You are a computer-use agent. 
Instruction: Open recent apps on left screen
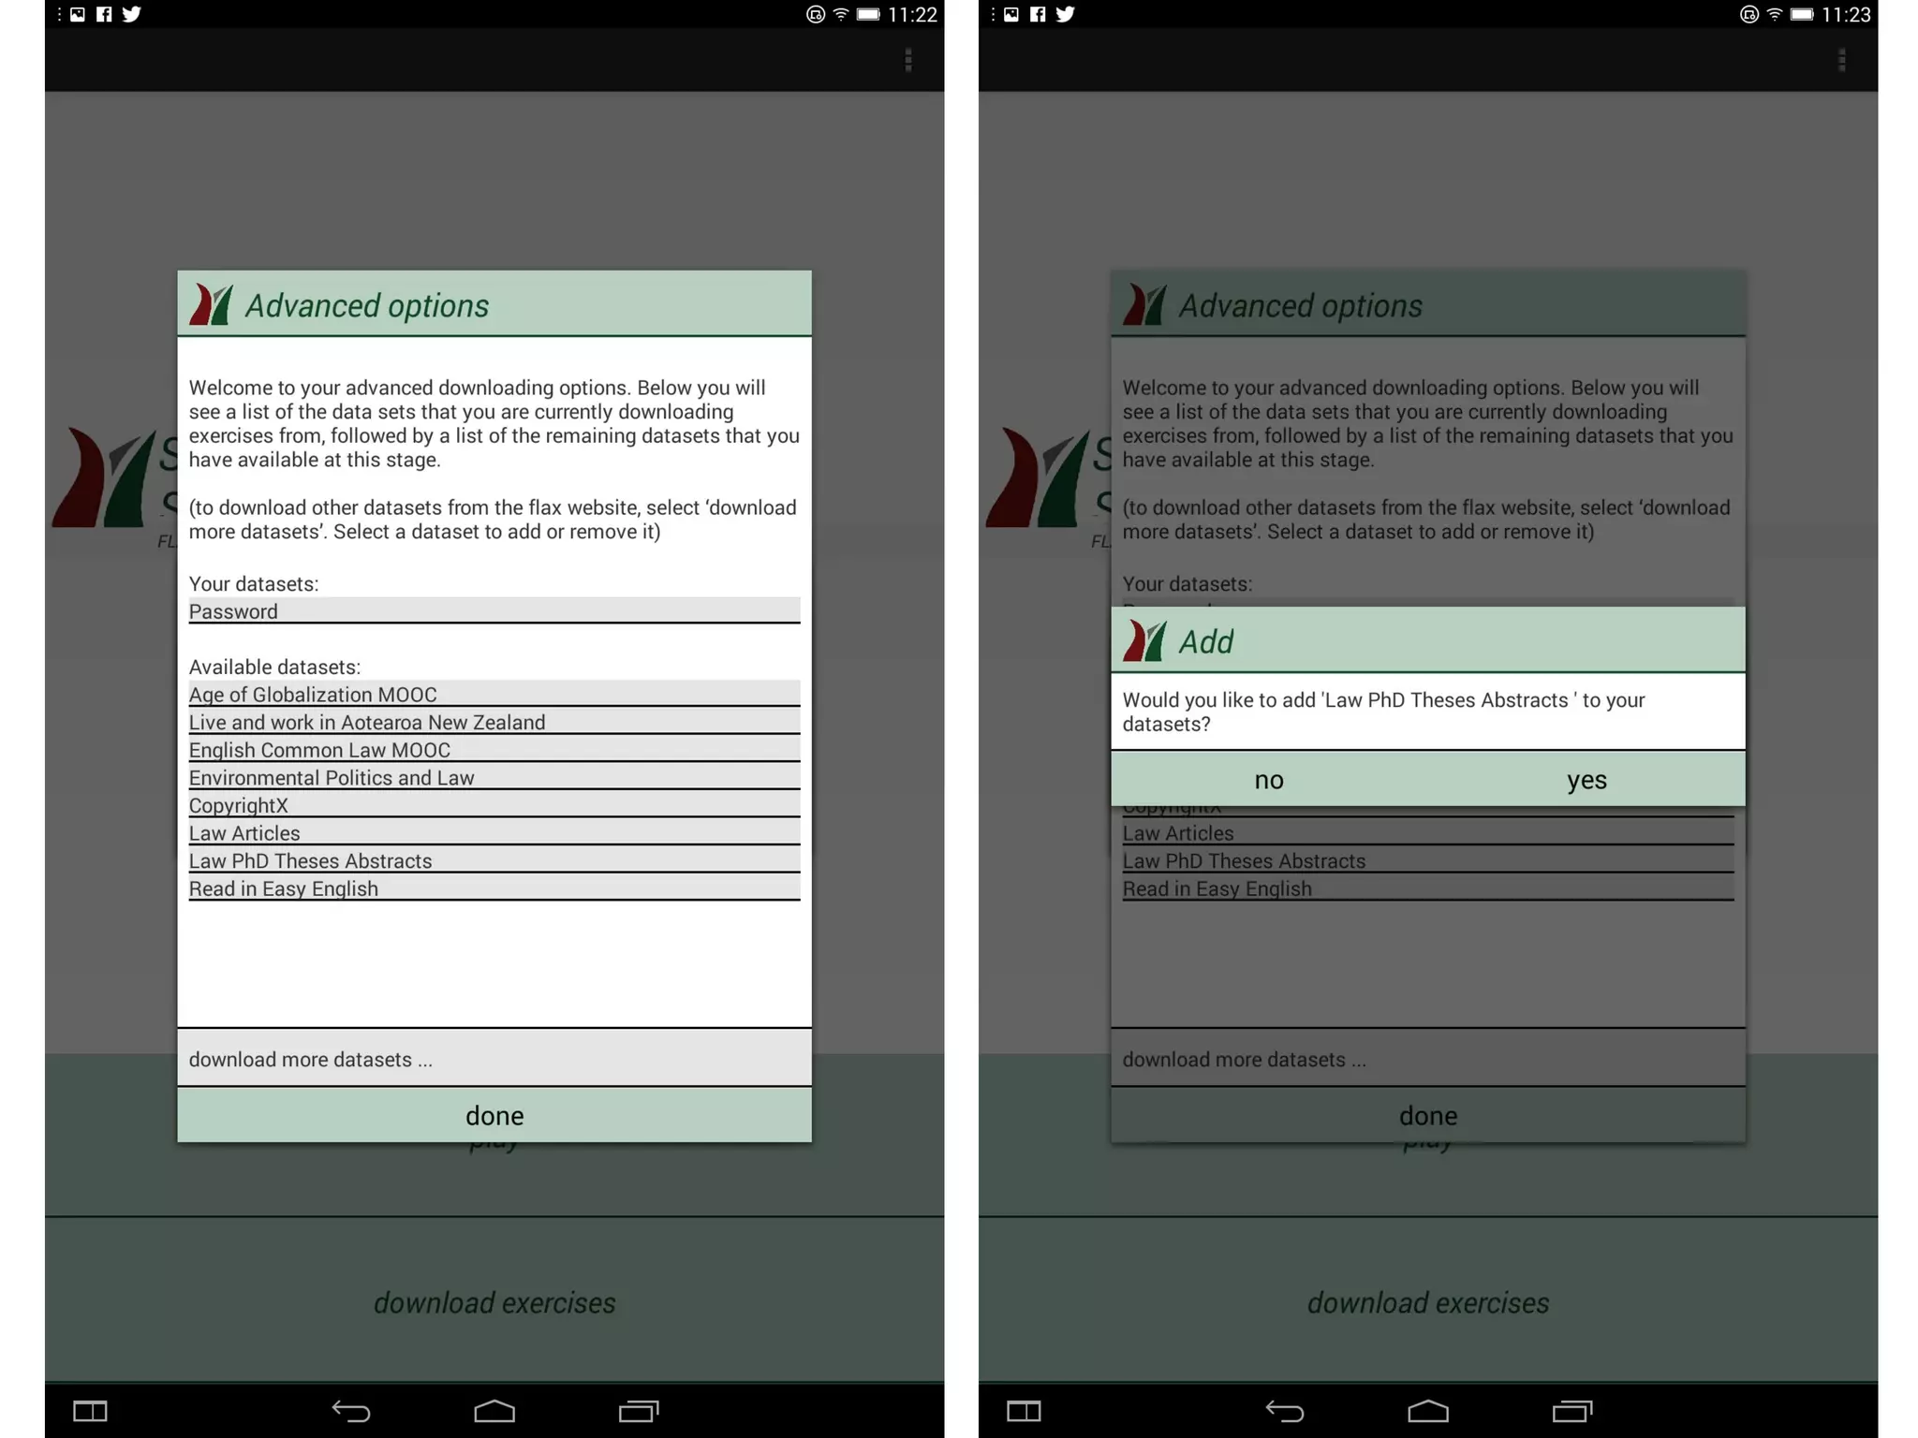pos(638,1411)
